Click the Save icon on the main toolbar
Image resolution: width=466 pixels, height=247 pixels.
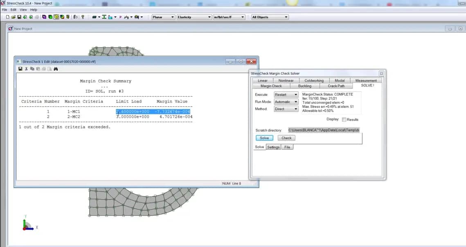click(x=19, y=17)
